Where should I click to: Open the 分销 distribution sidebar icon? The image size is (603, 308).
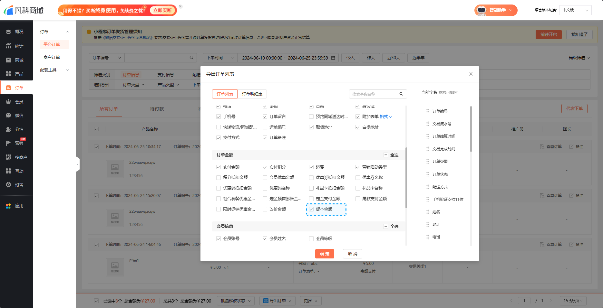pos(8,129)
